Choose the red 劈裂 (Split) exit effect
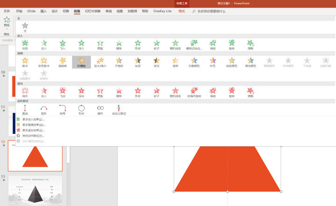The image size is (336, 206). [100, 92]
